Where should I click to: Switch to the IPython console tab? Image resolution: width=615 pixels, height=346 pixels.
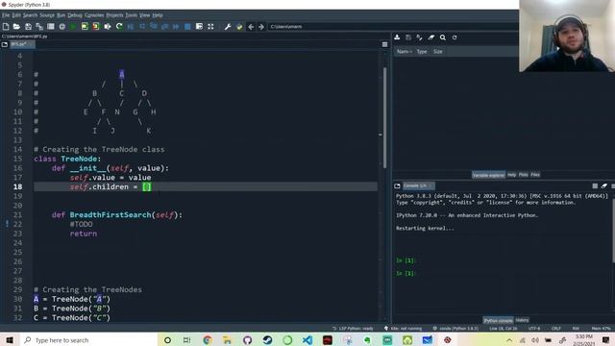(498, 320)
